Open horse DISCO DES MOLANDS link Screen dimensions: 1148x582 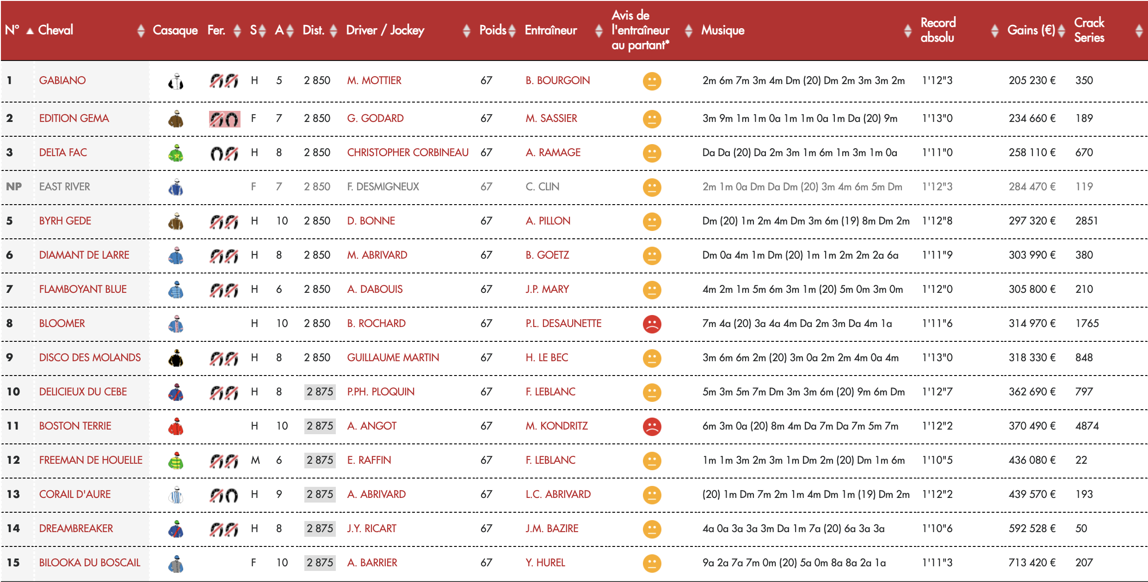pyautogui.click(x=90, y=358)
